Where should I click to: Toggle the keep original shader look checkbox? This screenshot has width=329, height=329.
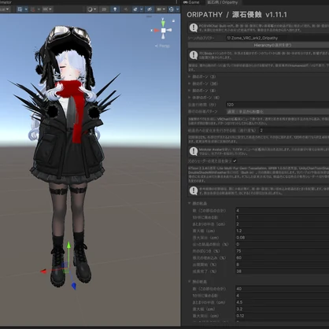pyautogui.click(x=235, y=161)
